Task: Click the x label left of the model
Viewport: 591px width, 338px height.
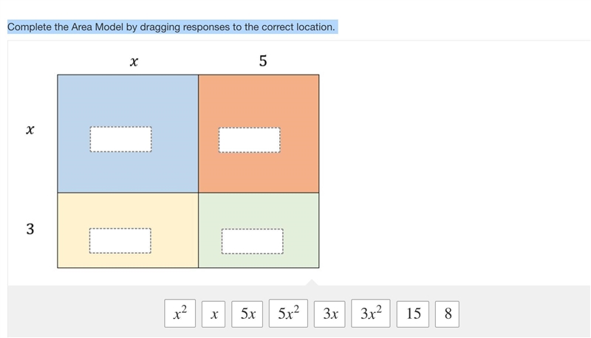Action: (x=30, y=129)
